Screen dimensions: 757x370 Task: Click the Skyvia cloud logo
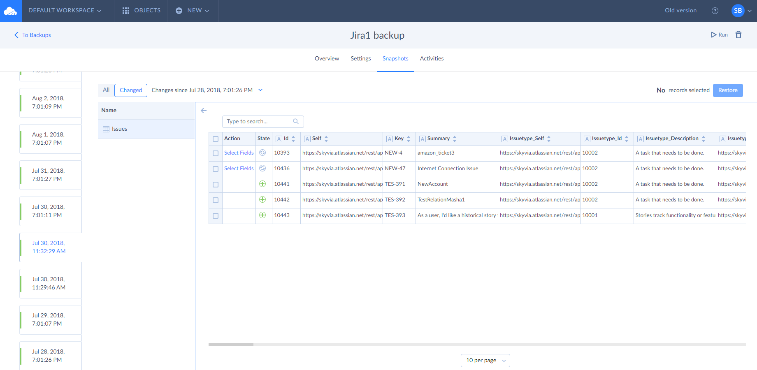(x=11, y=11)
